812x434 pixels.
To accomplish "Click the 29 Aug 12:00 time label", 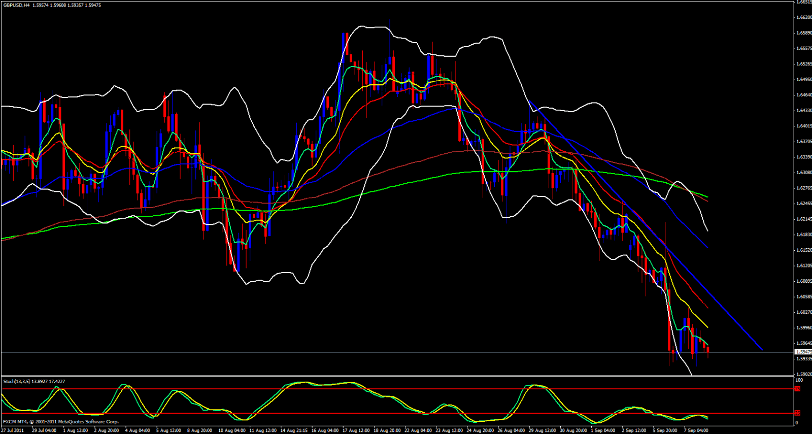I will (x=543, y=430).
